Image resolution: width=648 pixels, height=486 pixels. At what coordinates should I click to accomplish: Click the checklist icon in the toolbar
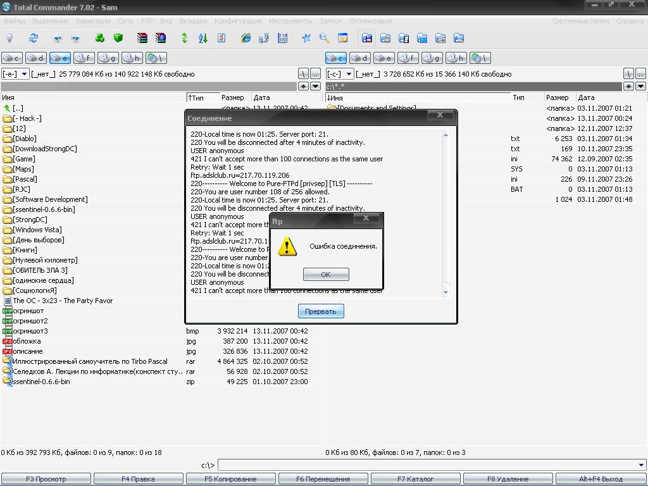[x=221, y=39]
